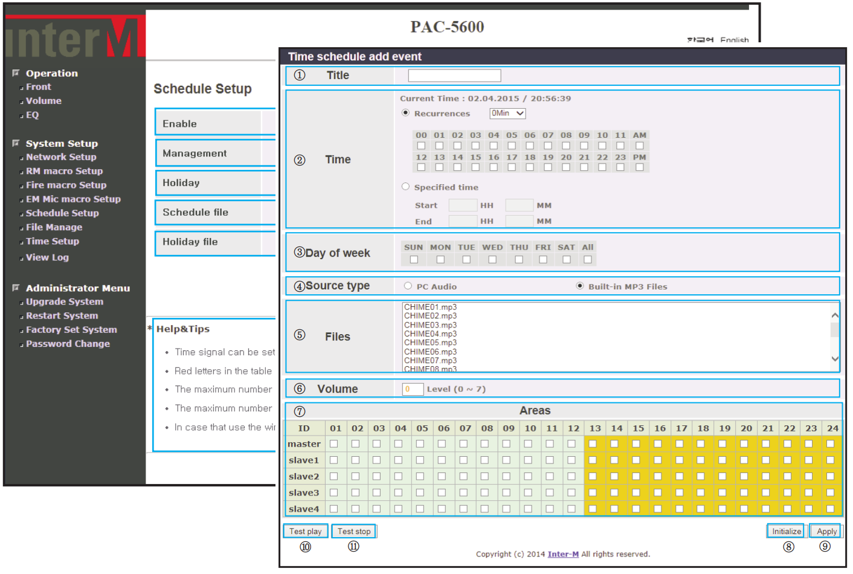This screenshot has height=574, width=853.
Task: Select the Schedule file item
Action: [x=215, y=212]
